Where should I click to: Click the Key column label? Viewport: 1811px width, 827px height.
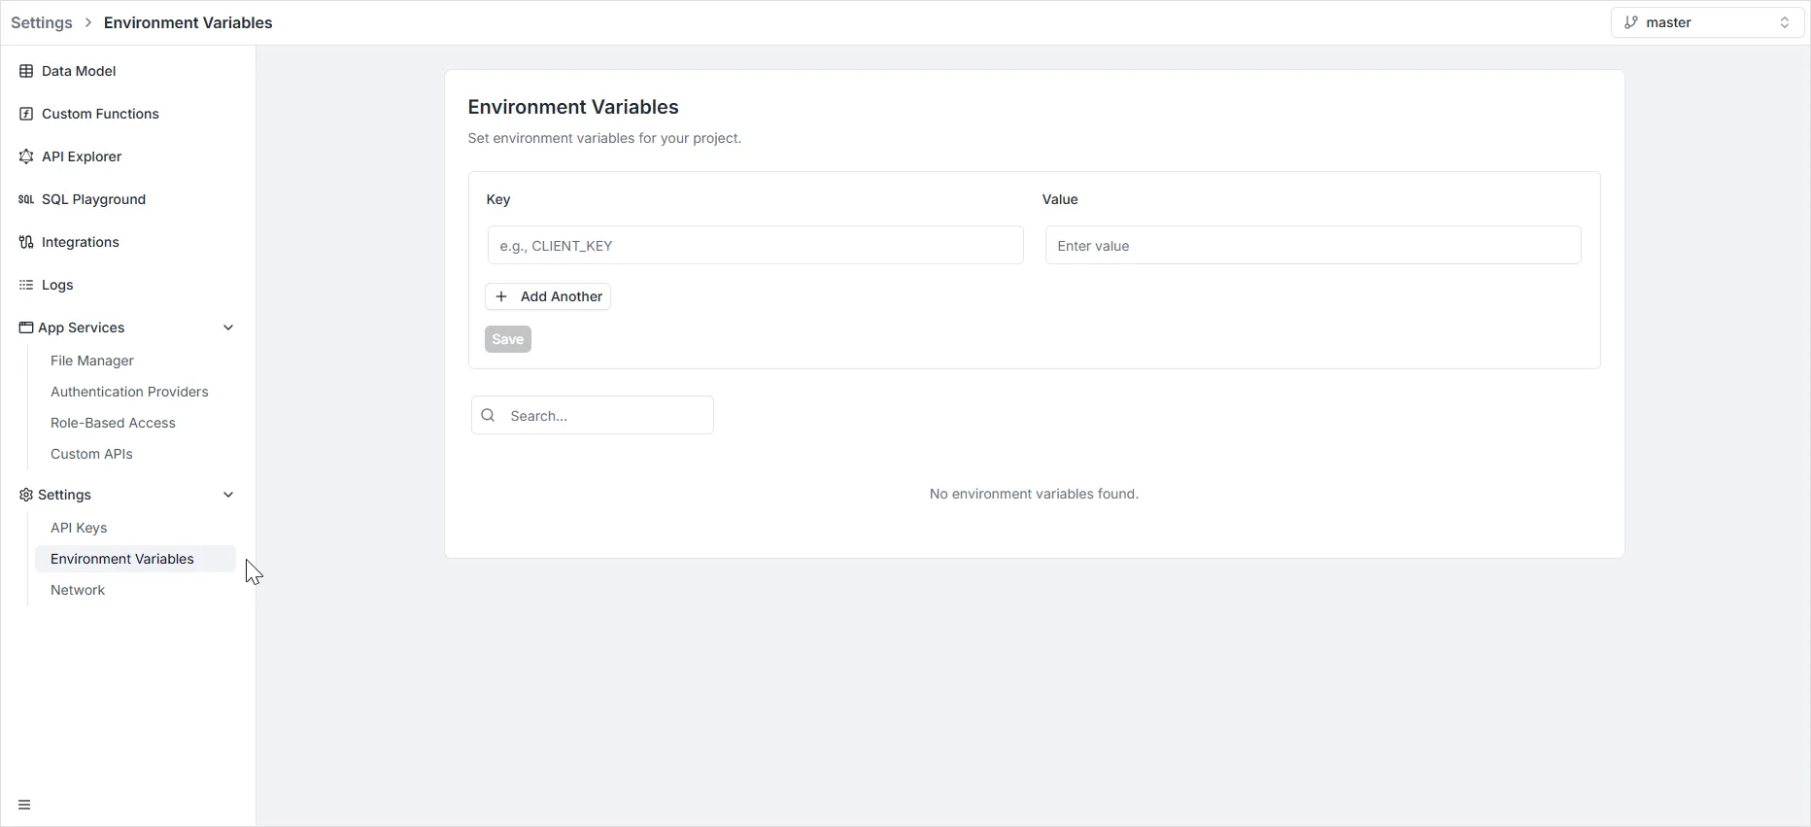point(498,199)
